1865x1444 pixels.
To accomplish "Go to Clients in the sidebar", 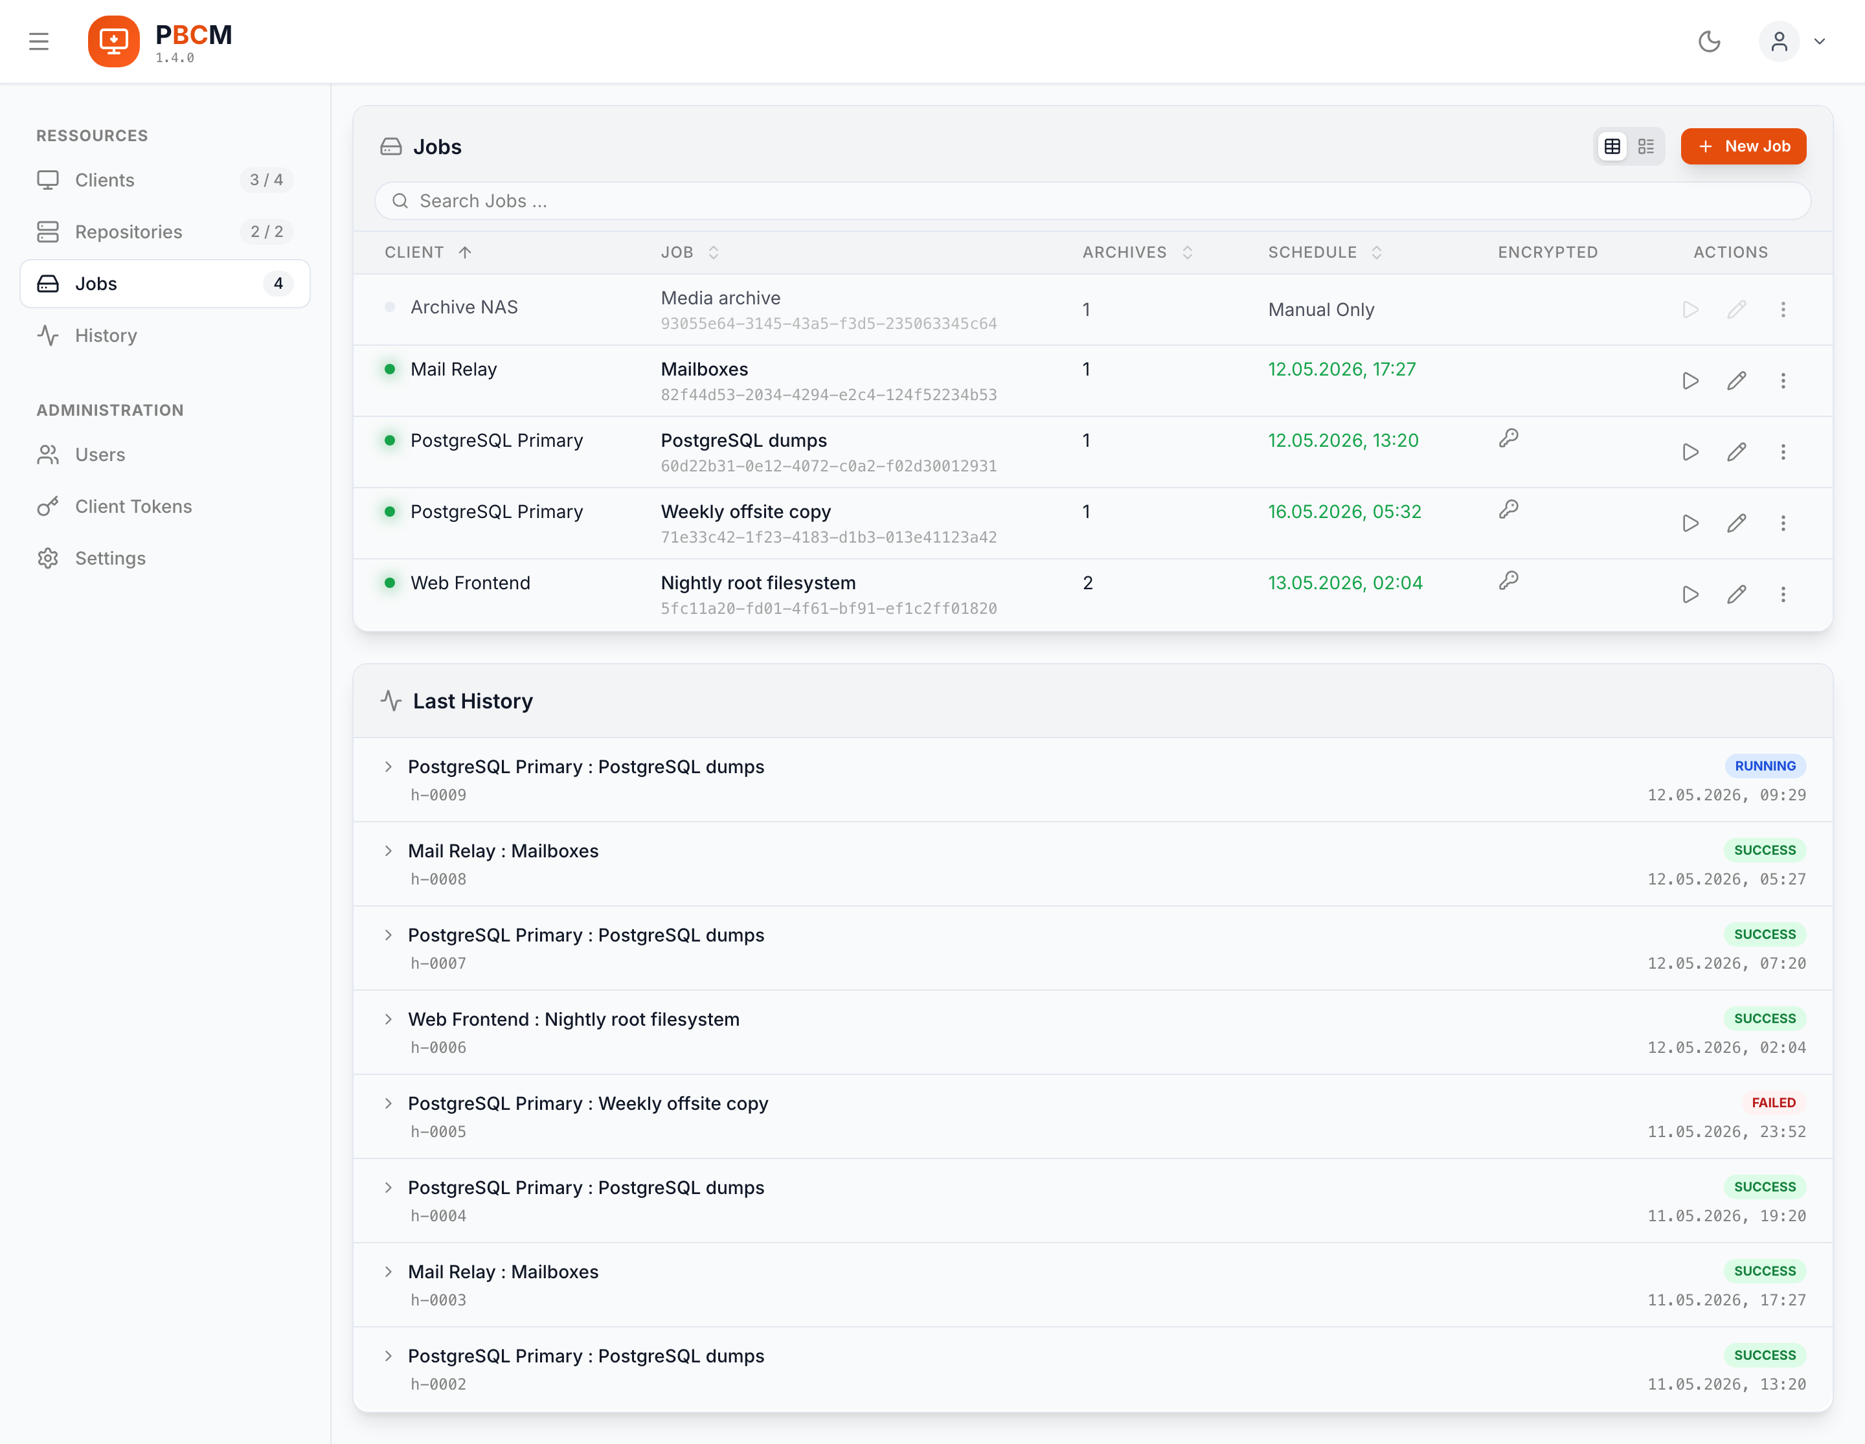I will [165, 180].
